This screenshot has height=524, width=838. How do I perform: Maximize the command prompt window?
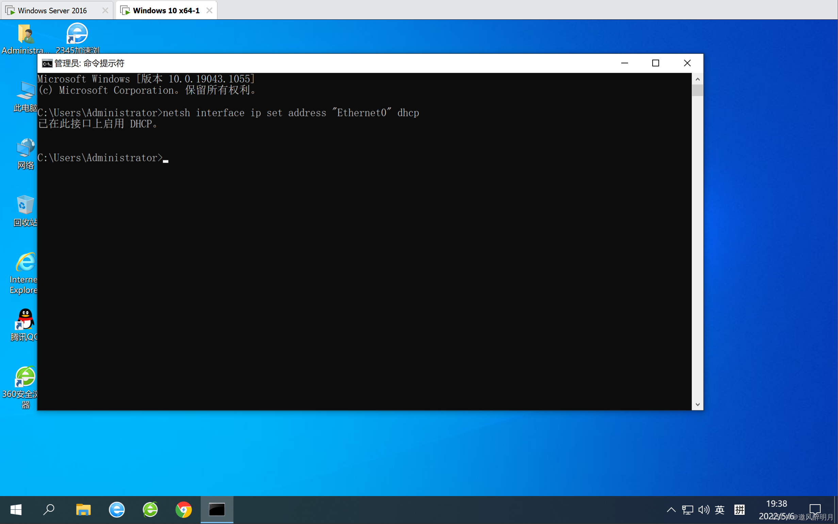tap(655, 63)
